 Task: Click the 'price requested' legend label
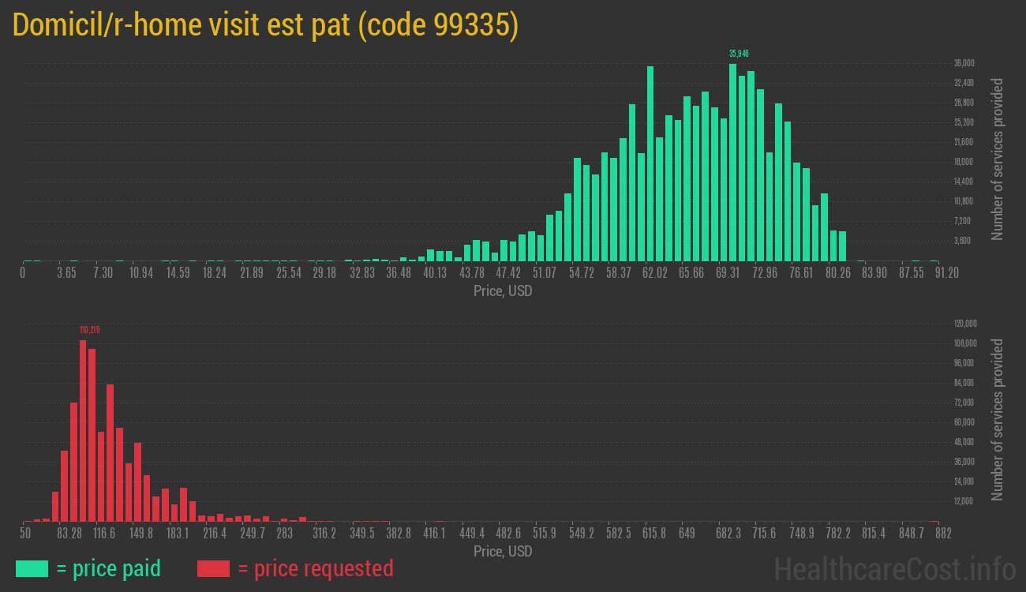click(x=315, y=568)
